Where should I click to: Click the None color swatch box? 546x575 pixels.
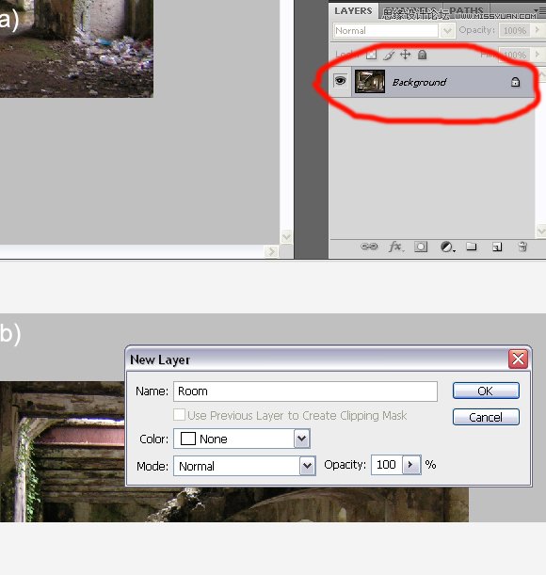(188, 439)
